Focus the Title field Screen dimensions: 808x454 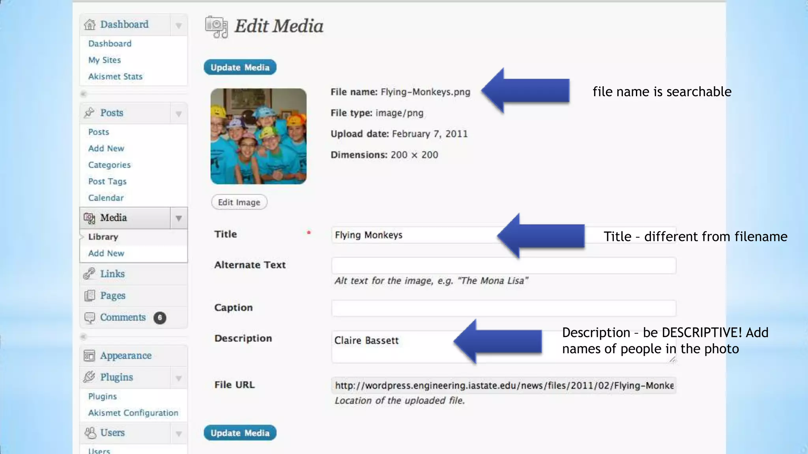(x=503, y=235)
